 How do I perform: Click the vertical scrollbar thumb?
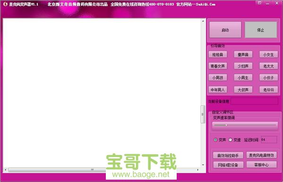pos(203,114)
